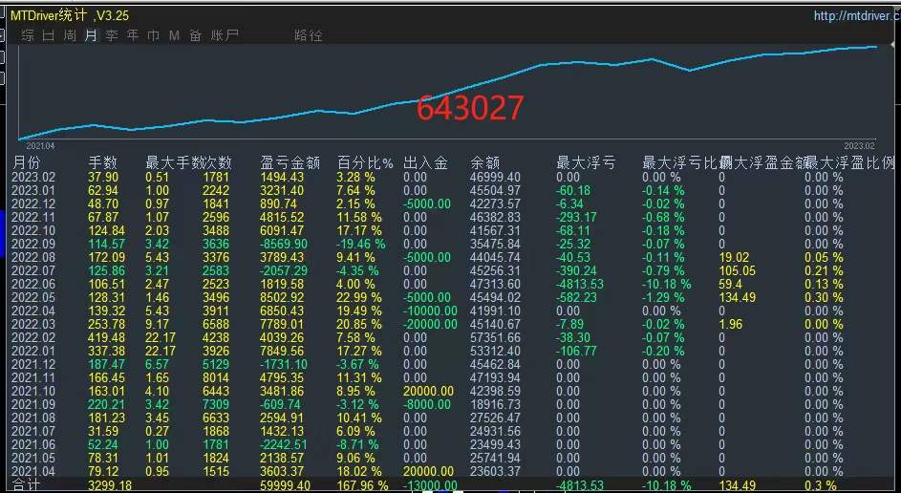The width and height of the screenshot is (901, 493).
Task: Select the 月 monthly tab
Action: (x=91, y=35)
